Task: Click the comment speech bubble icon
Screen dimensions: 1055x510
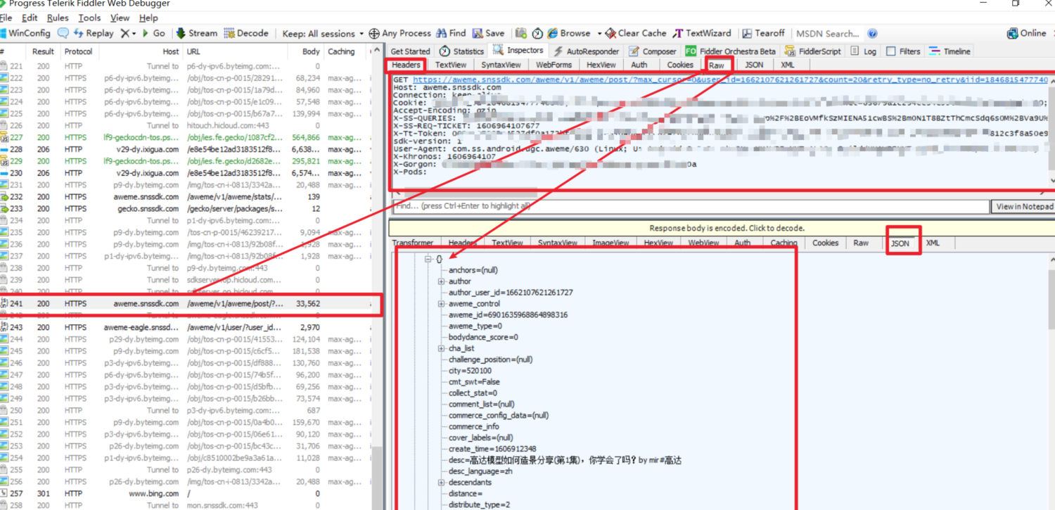Action: pos(63,33)
